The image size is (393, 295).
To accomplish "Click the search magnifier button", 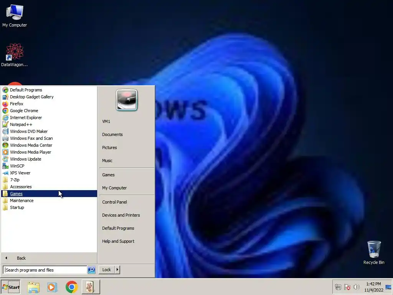I will 91,270.
